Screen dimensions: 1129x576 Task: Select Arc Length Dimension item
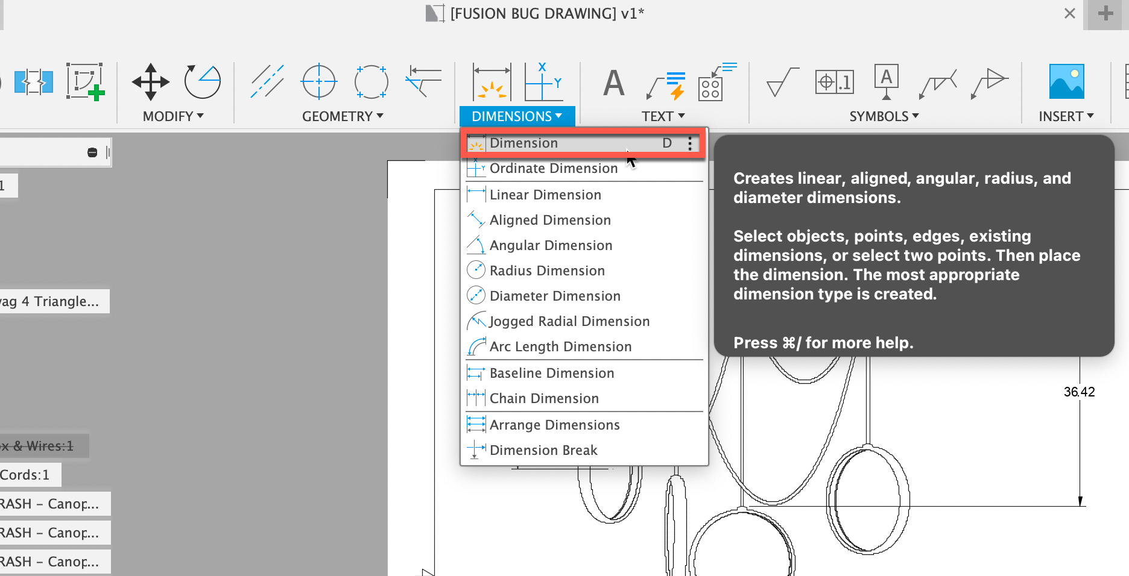(584, 346)
